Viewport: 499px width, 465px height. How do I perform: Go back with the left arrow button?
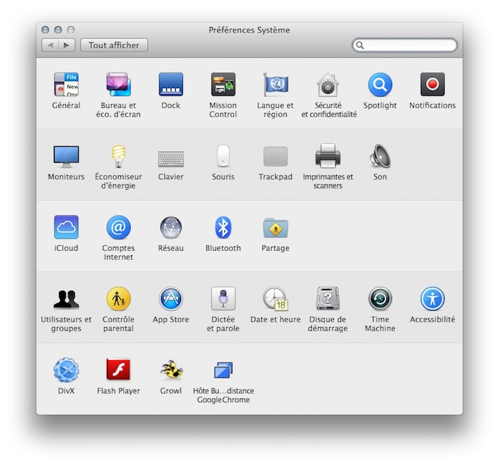(50, 45)
